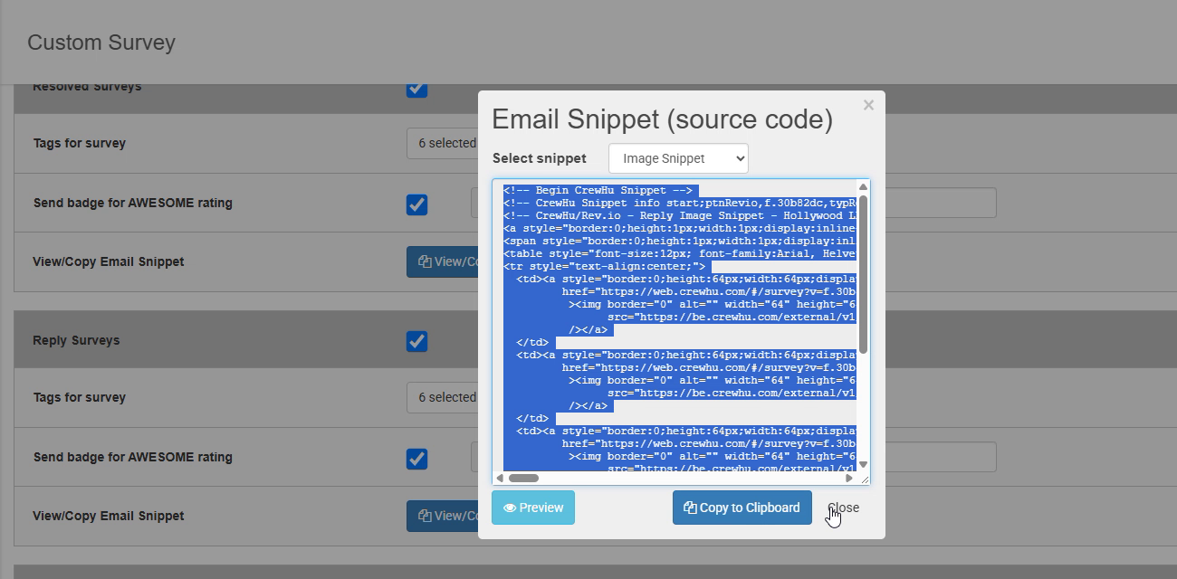
Task: Click the clipboard icon on Copy button
Action: coord(690,508)
